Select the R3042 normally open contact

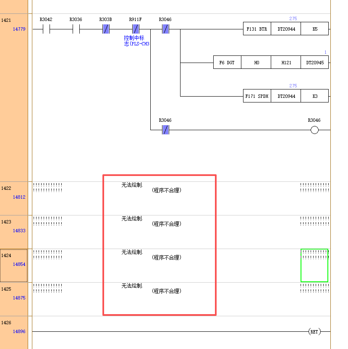[46, 29]
